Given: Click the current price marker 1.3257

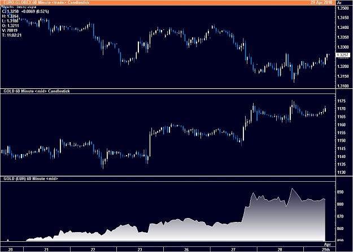Looking at the screenshot, I should pos(343,55).
